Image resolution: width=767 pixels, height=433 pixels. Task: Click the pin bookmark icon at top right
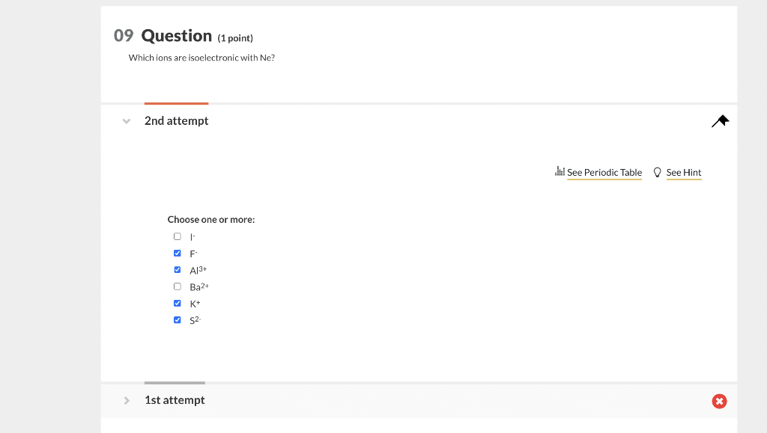pos(720,120)
